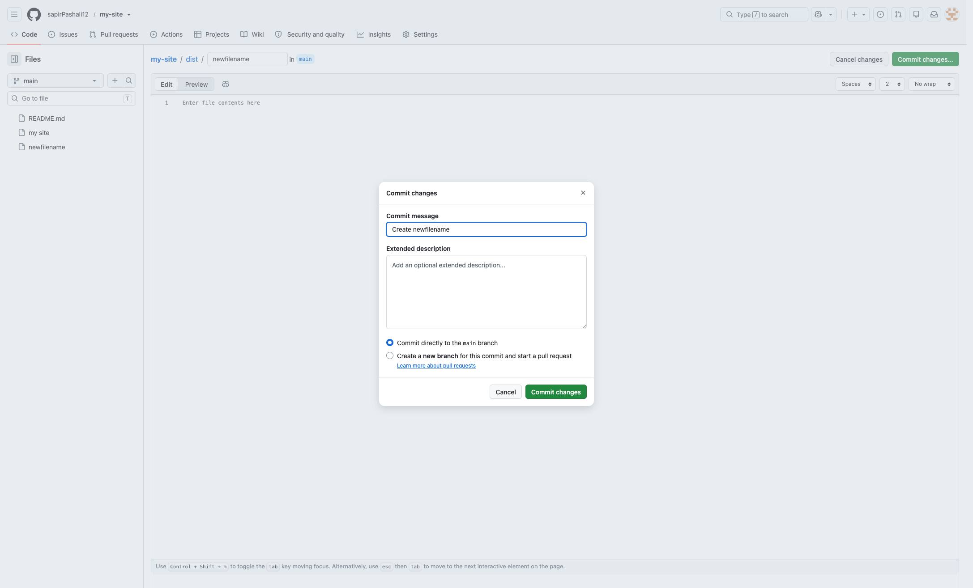Switch to the Projects tab

[212, 34]
